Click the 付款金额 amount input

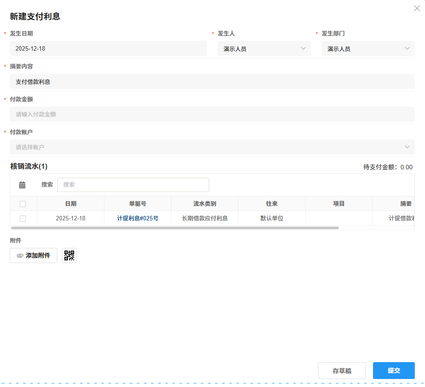[212, 114]
